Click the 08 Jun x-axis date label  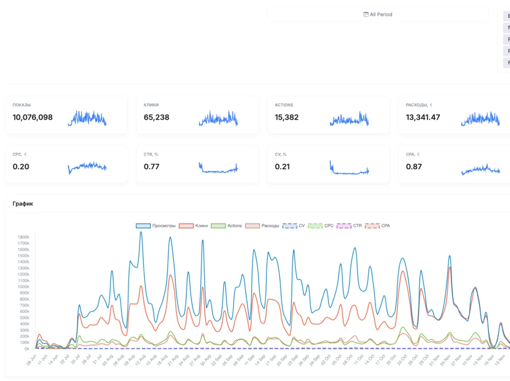[x=31, y=360]
